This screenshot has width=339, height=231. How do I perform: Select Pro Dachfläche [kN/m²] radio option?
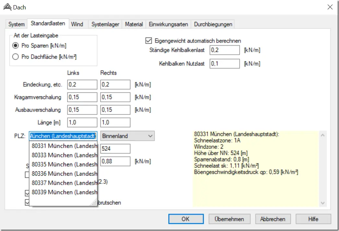44,57
